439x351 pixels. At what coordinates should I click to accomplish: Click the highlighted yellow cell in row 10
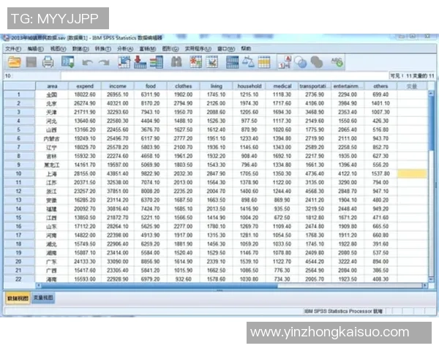coord(411,174)
